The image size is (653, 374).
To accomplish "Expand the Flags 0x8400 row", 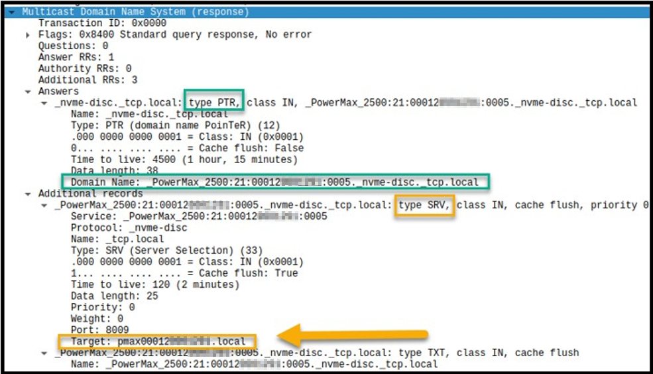I will 27,35.
